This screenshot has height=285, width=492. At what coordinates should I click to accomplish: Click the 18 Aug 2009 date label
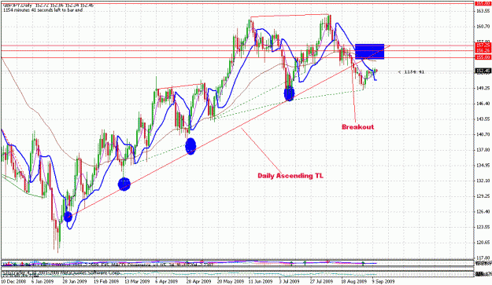point(353,282)
